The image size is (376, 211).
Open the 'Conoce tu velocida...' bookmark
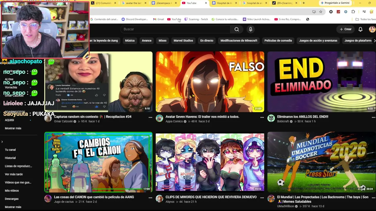[225, 19]
